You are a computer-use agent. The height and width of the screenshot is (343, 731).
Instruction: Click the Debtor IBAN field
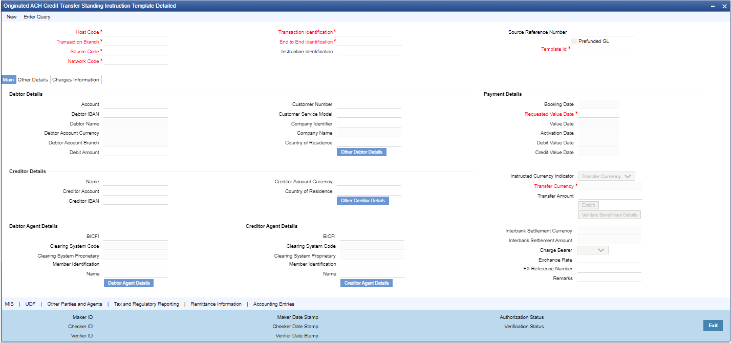(136, 114)
